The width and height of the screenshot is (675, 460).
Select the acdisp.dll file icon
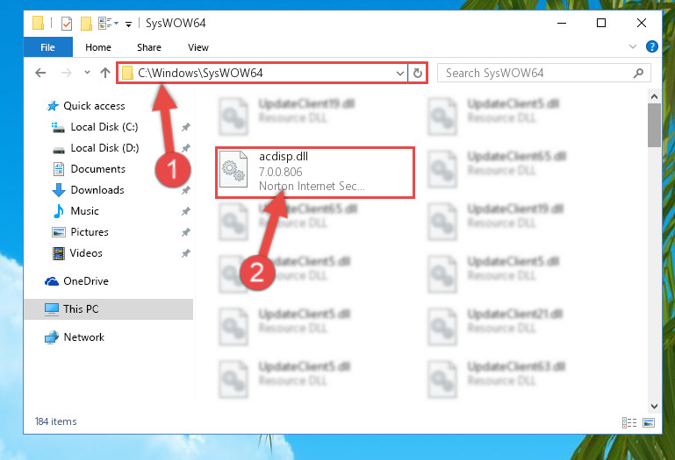coord(233,170)
